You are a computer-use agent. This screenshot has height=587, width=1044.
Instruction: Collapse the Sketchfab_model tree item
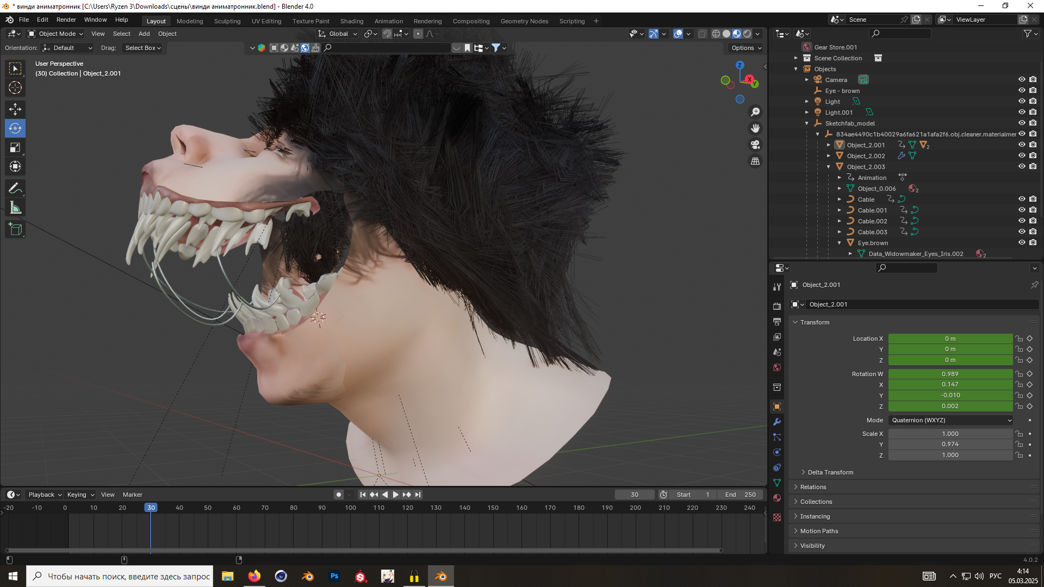pos(807,123)
